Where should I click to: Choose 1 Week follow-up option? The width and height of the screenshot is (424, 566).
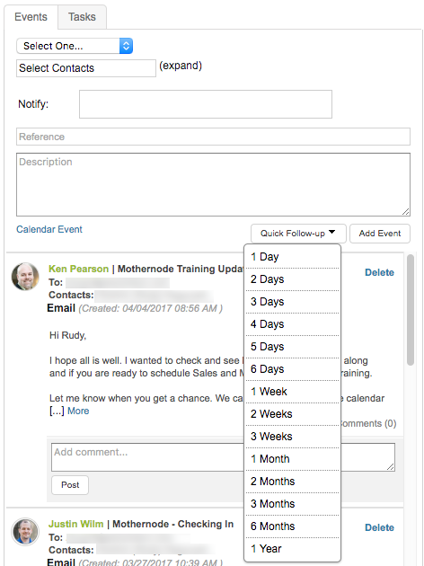[292, 392]
